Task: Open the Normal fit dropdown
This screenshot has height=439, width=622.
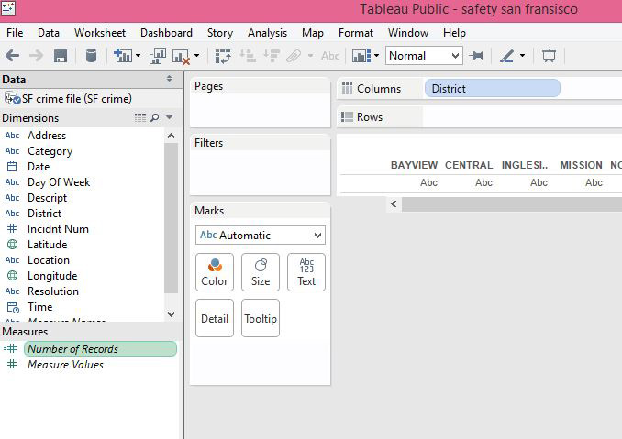Action: (x=424, y=56)
